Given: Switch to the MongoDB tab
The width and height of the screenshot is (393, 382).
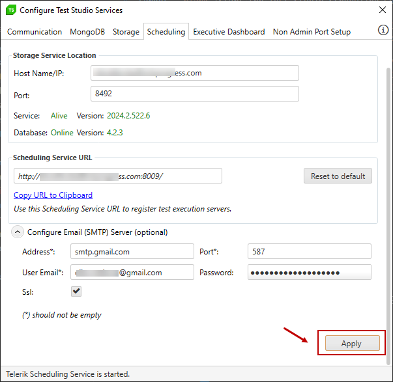Looking at the screenshot, I should (x=87, y=32).
